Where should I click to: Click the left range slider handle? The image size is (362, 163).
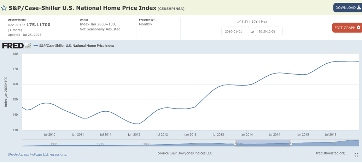tap(235, 143)
